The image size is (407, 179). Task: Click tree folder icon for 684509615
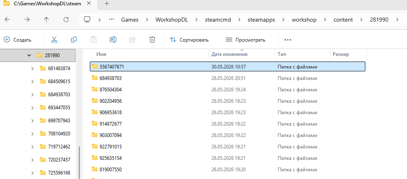pos(43,82)
